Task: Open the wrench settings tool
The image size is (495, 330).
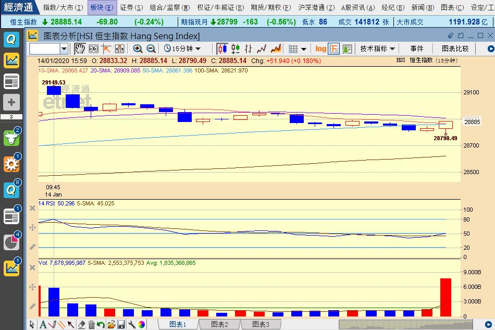Action: coord(132,324)
